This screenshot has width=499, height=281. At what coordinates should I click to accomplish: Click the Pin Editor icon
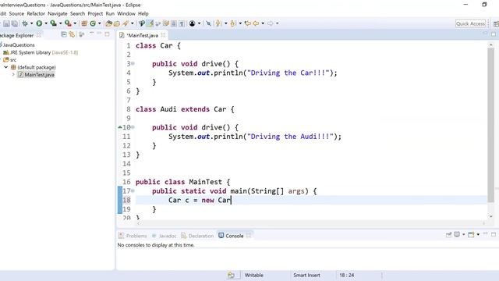tap(208, 23)
